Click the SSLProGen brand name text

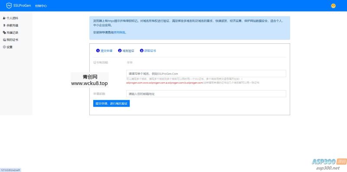pyautogui.click(x=22, y=6)
